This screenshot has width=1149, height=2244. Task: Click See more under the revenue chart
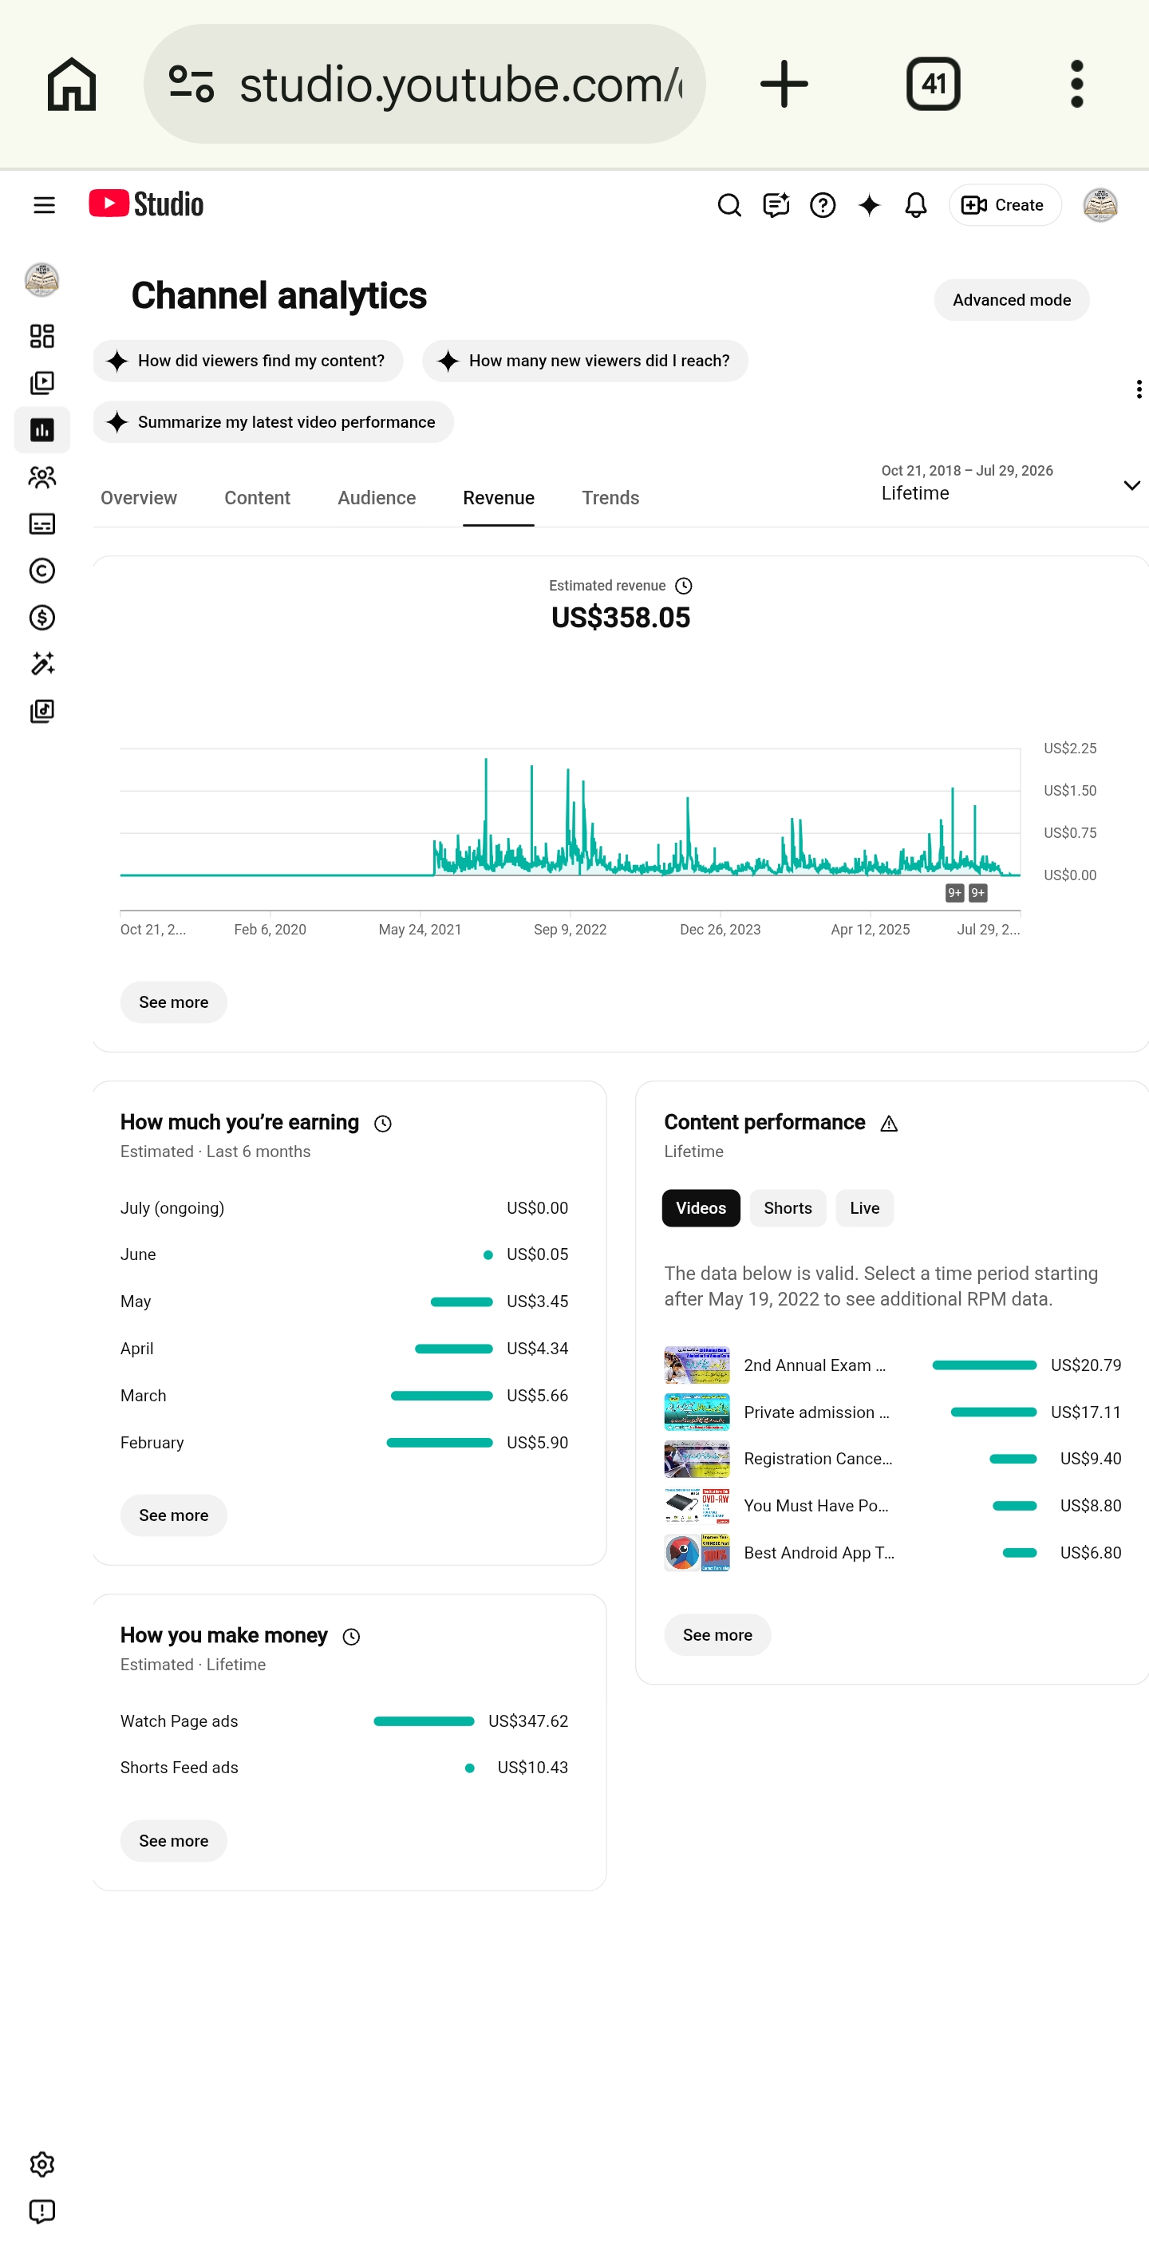pos(173,1002)
